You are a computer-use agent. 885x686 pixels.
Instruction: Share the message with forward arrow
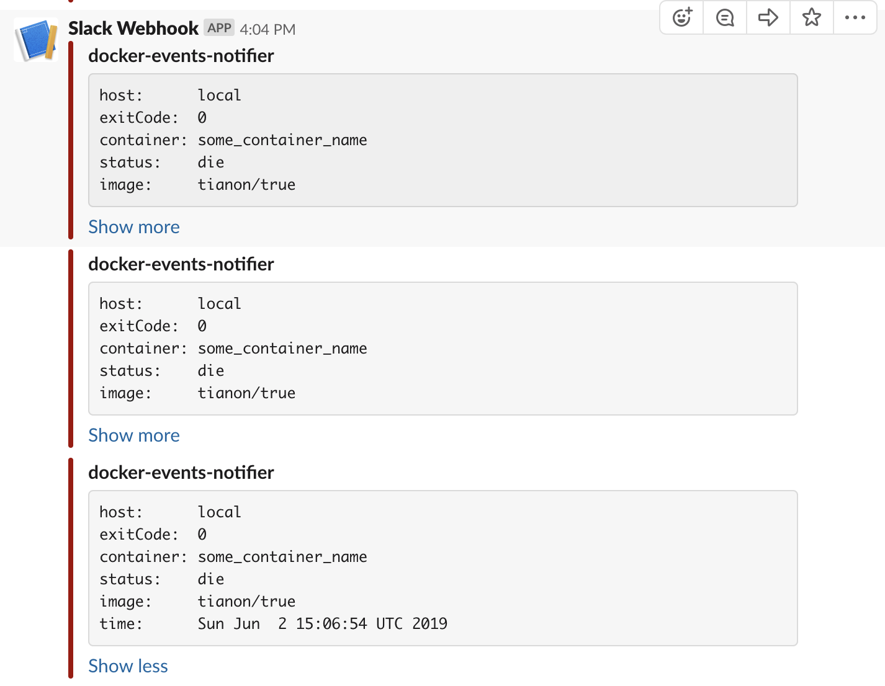coord(768,17)
